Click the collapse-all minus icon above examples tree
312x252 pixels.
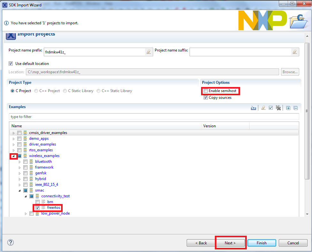(x=295, y=108)
